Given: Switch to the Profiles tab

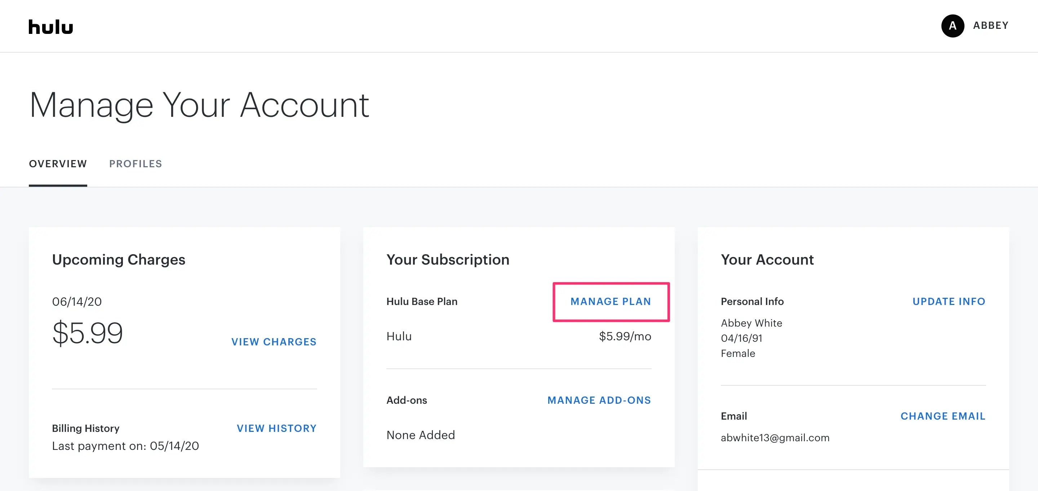Looking at the screenshot, I should click(136, 164).
